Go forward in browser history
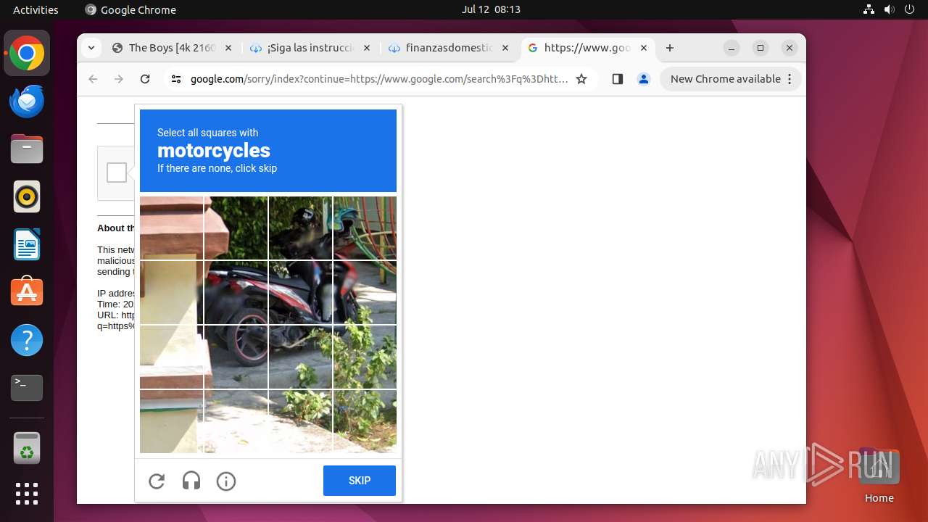 [x=119, y=79]
